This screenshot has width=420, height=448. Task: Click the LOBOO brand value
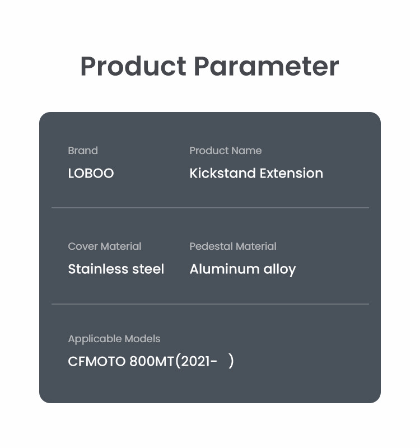(x=91, y=174)
